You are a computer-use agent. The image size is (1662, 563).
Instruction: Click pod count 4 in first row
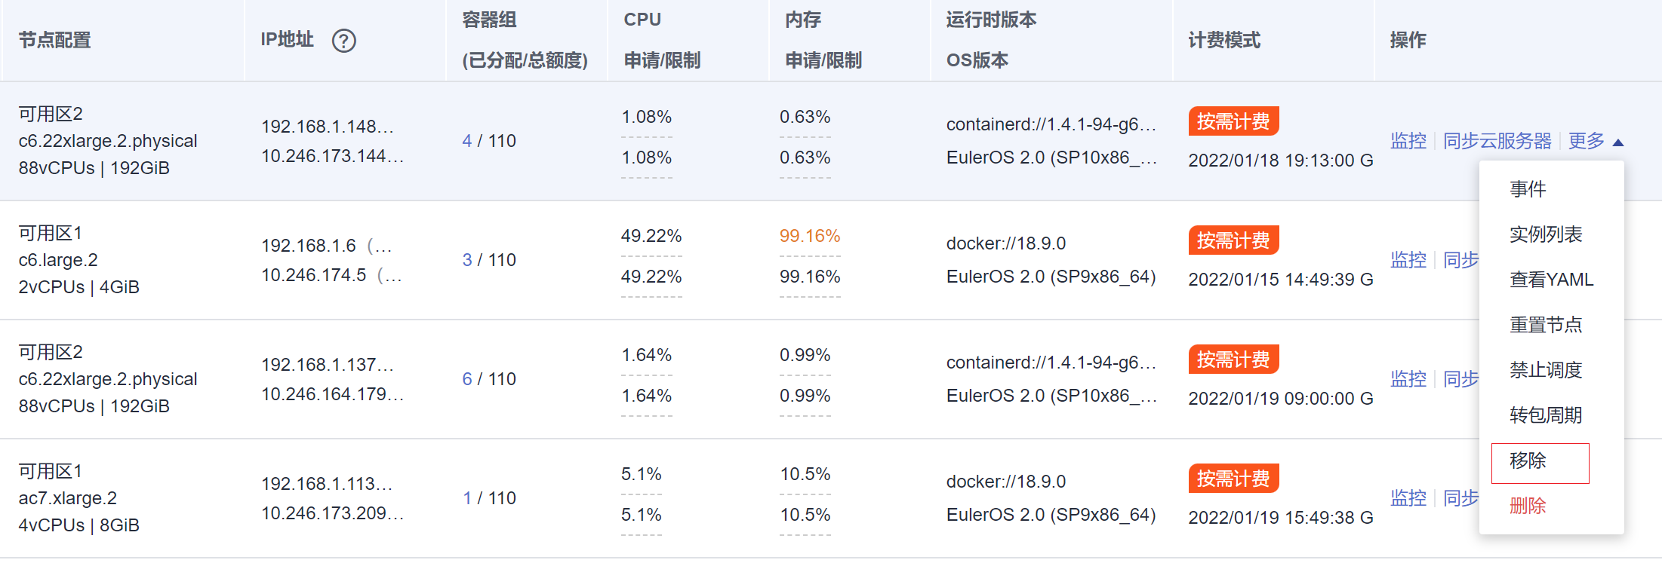pyautogui.click(x=467, y=141)
